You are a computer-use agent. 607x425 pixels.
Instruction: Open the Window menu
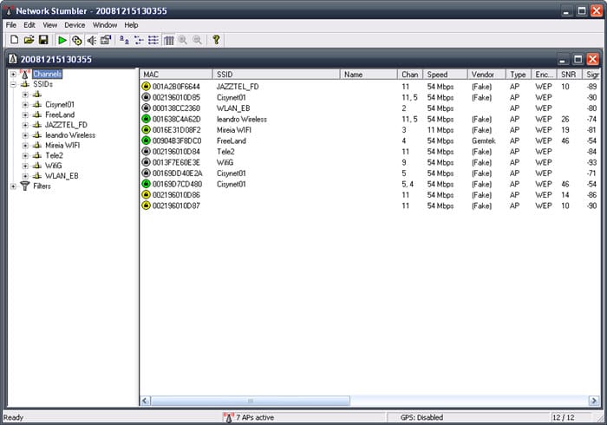(x=105, y=25)
